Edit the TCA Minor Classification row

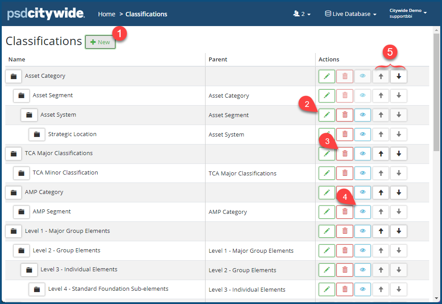[x=327, y=173]
